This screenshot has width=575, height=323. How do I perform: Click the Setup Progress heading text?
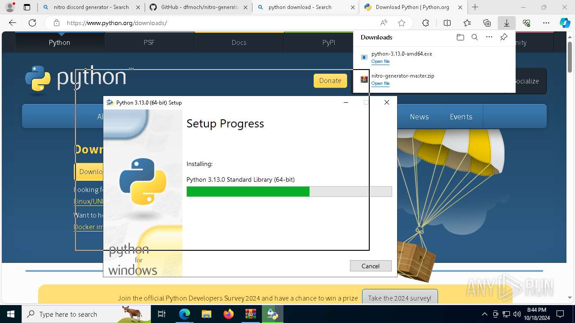(x=225, y=123)
